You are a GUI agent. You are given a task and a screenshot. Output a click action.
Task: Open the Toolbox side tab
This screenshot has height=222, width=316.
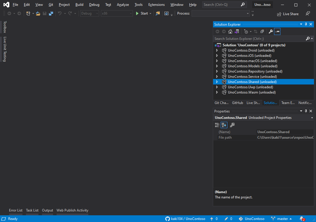click(5, 27)
